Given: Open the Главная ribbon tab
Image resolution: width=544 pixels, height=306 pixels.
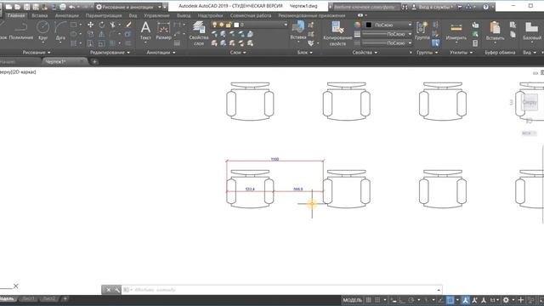Looking at the screenshot, I should click(16, 15).
